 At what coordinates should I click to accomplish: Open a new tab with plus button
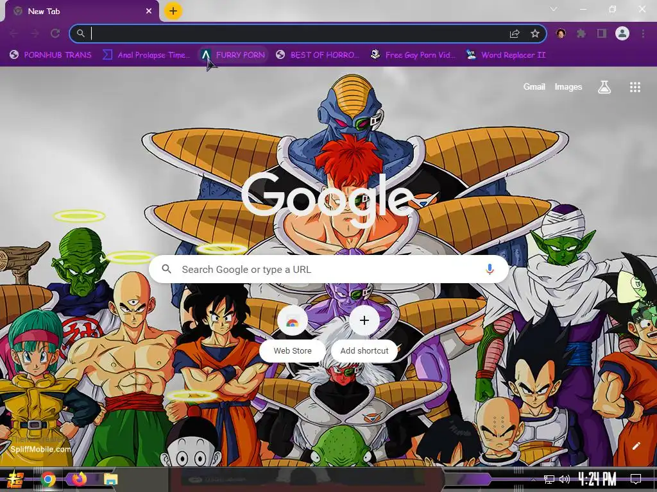pyautogui.click(x=173, y=11)
